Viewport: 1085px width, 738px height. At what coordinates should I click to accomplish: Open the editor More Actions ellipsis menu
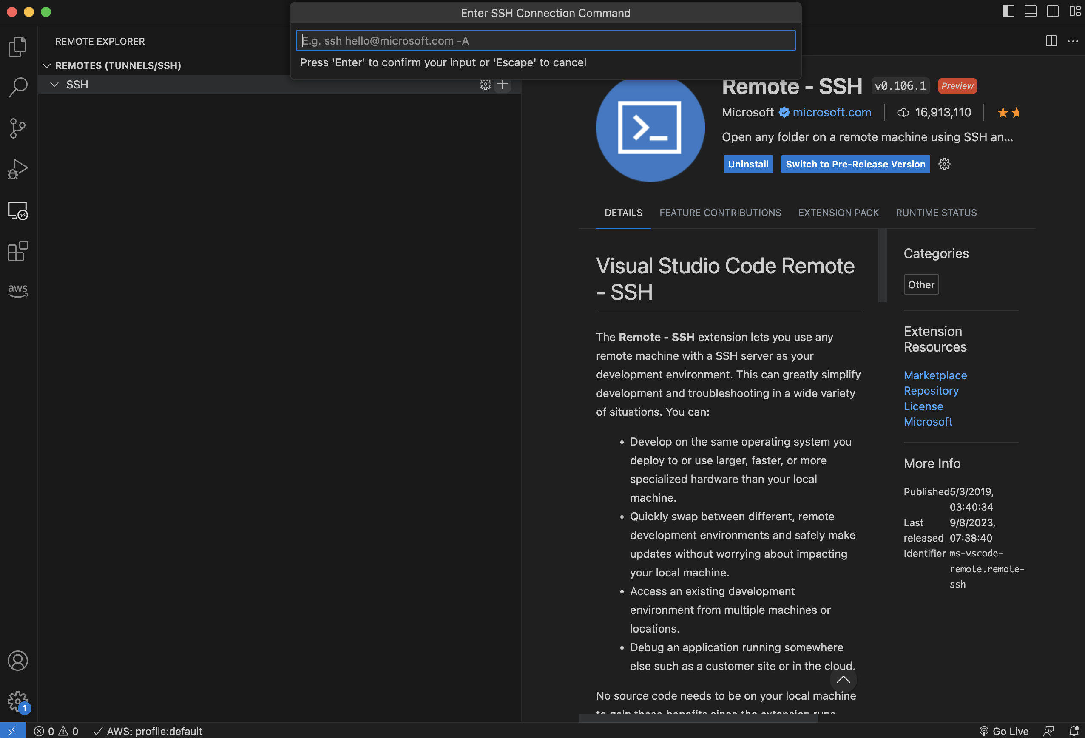click(x=1073, y=41)
